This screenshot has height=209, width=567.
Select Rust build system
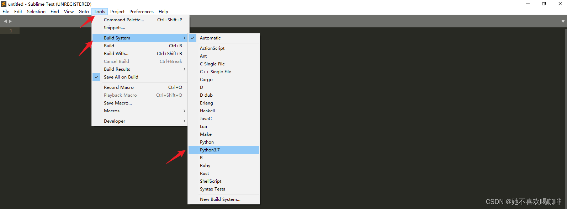[x=224, y=173]
